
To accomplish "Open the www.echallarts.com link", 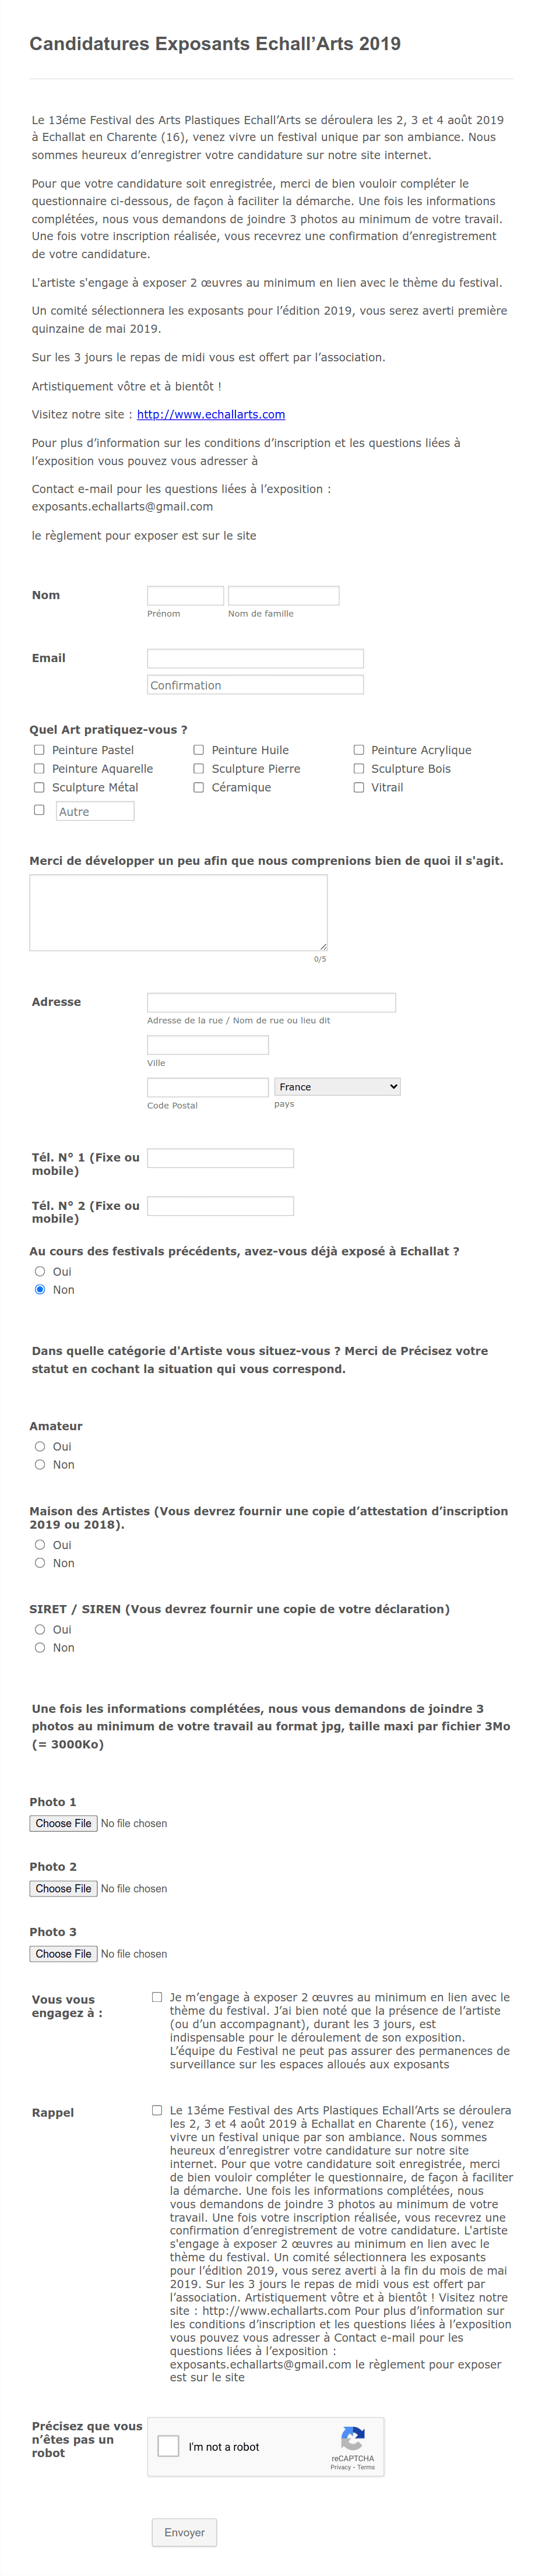I will click(x=211, y=414).
